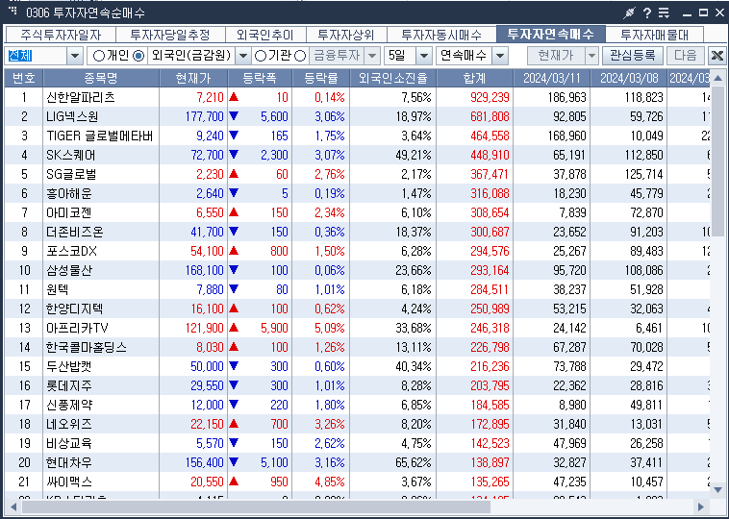Click the 다음 button

686,56
